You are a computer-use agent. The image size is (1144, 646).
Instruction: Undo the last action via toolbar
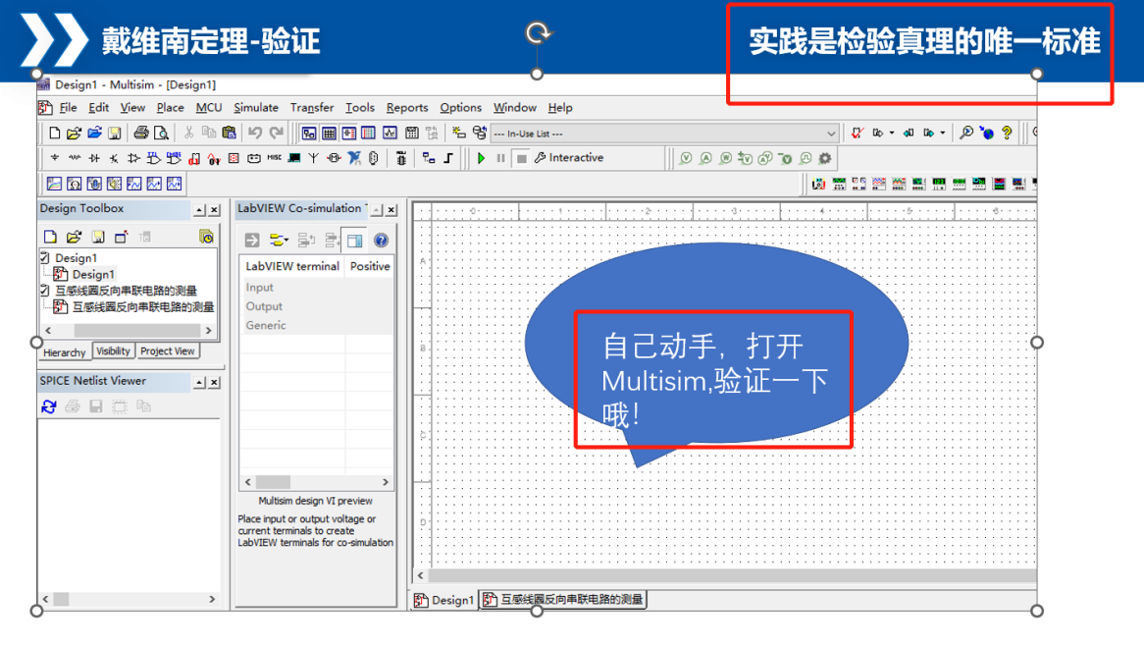click(255, 133)
